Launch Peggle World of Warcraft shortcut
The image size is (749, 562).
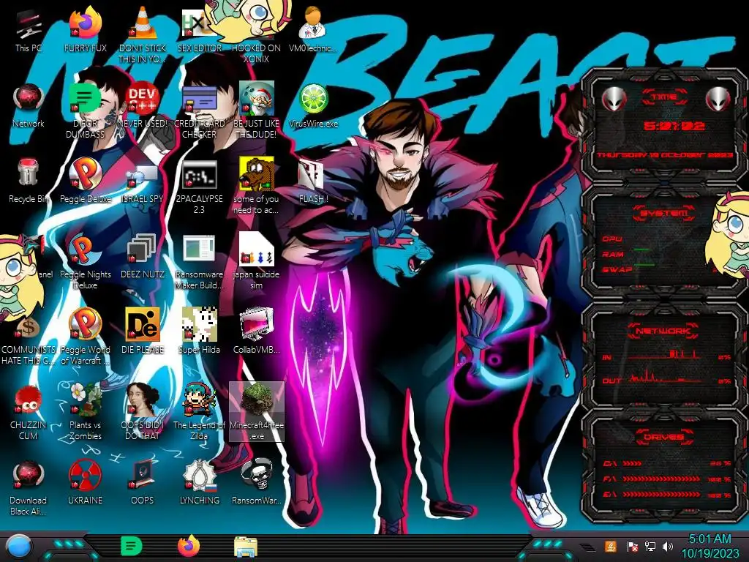[x=85, y=337]
